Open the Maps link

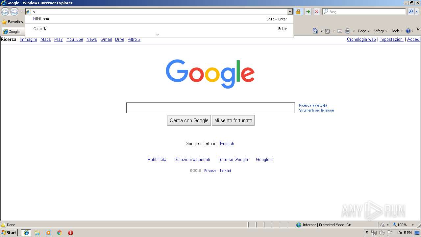coord(46,39)
